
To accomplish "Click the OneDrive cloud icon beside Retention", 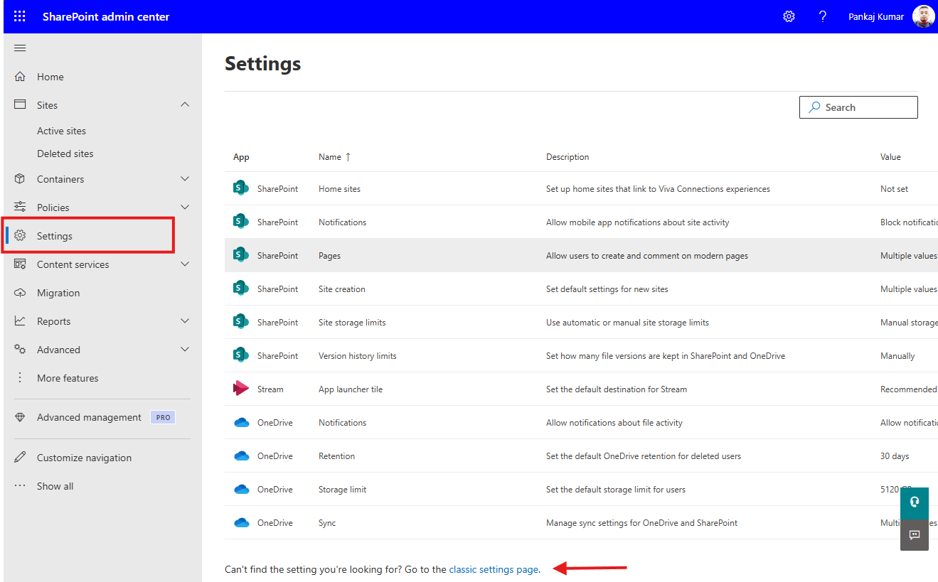I will point(241,456).
